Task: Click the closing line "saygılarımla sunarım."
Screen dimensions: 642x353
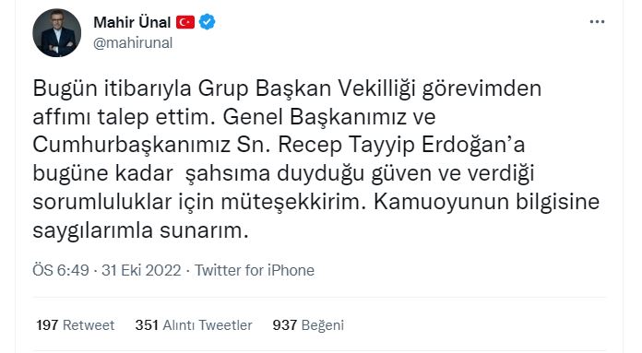Action: pyautogui.click(x=140, y=231)
